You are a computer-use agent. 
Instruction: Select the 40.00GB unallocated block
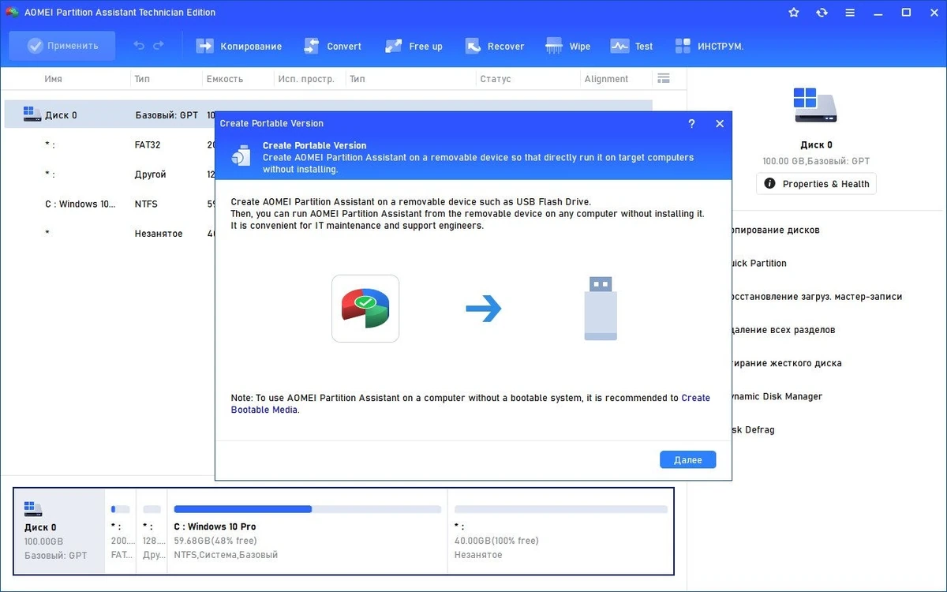pos(560,531)
